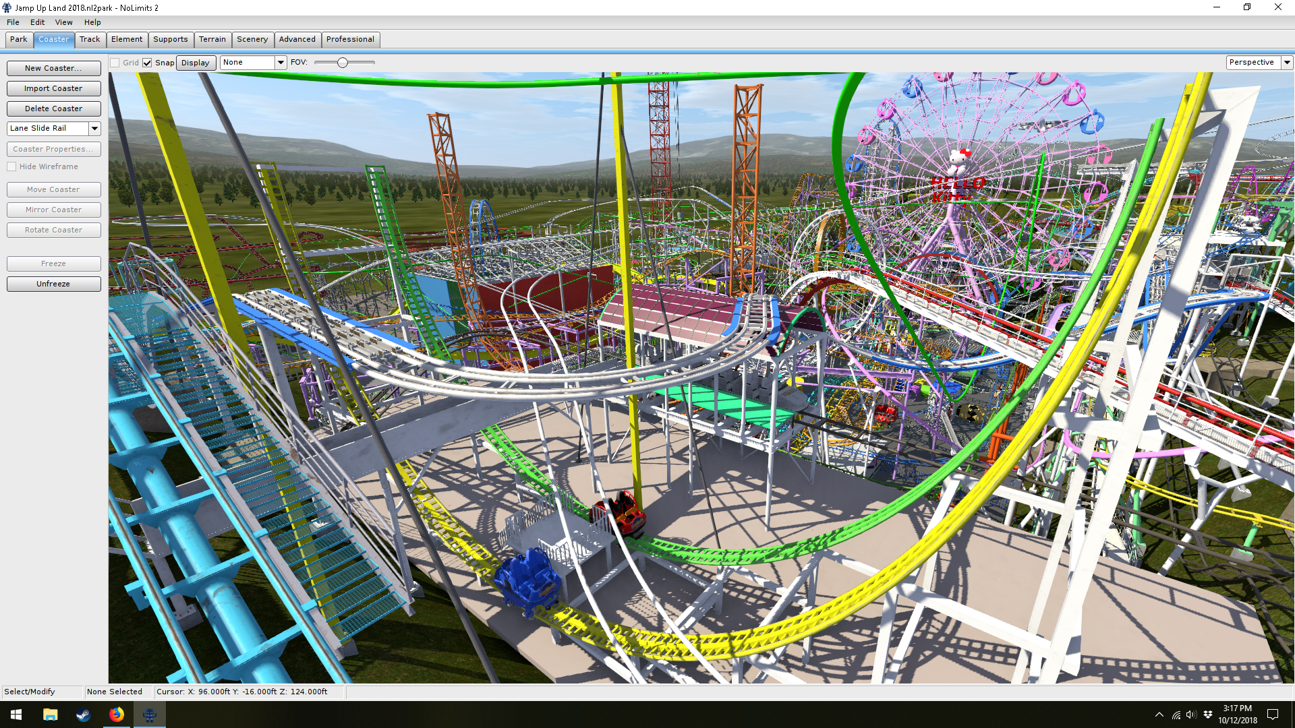Screen dimensions: 1295x728
Task: Click the New Coaster button
Action: [53, 68]
